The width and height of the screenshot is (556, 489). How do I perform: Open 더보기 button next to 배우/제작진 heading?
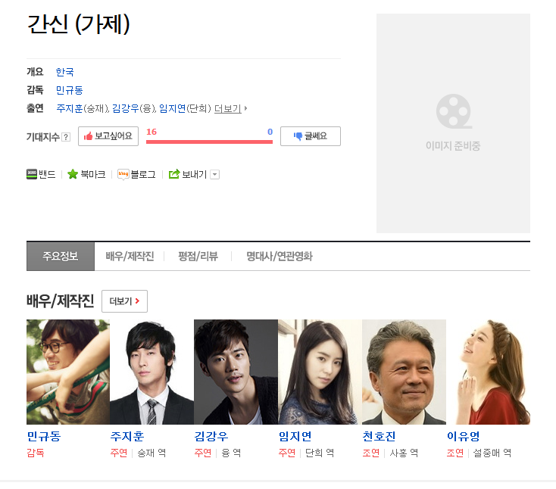pos(124,301)
